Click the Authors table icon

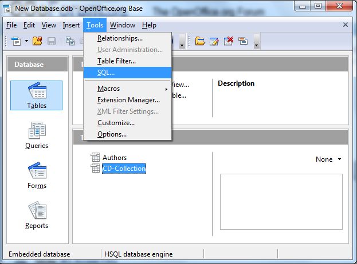(x=95, y=157)
